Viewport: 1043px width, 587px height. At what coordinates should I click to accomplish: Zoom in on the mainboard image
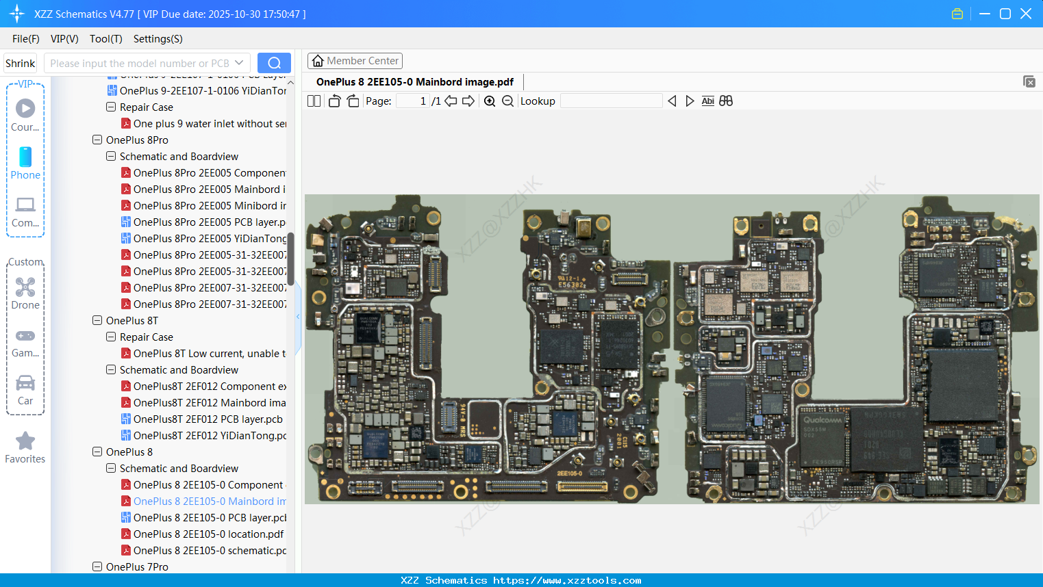pos(490,101)
